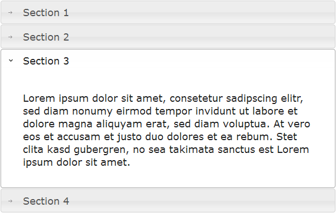
Task: Click the word 'Lorem' starting the paragraph
Action: 39,98
